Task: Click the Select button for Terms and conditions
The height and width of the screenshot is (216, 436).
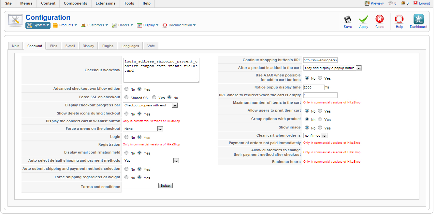Action: pyautogui.click(x=166, y=186)
